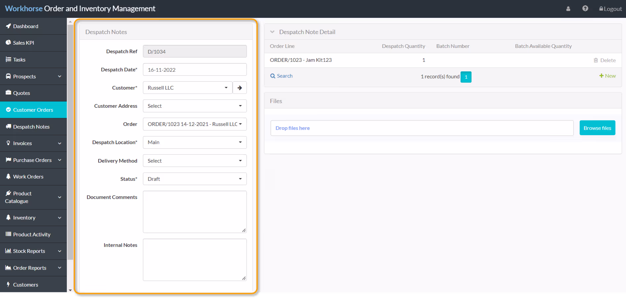Click the plus icon beside New
Screen dimensions: 626x298
tap(602, 76)
